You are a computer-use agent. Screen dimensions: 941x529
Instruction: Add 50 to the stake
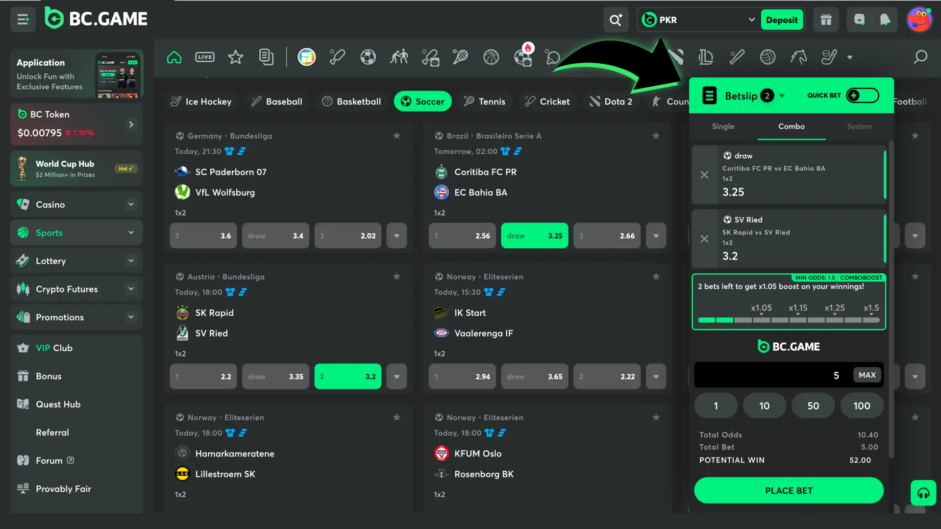coord(813,406)
